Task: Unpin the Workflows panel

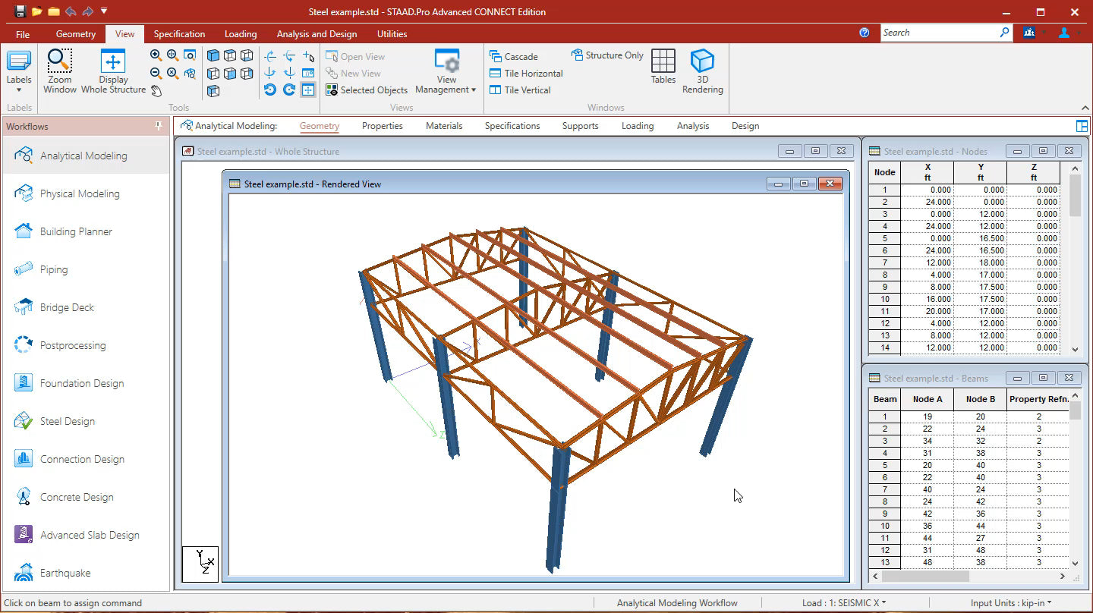Action: pyautogui.click(x=158, y=126)
